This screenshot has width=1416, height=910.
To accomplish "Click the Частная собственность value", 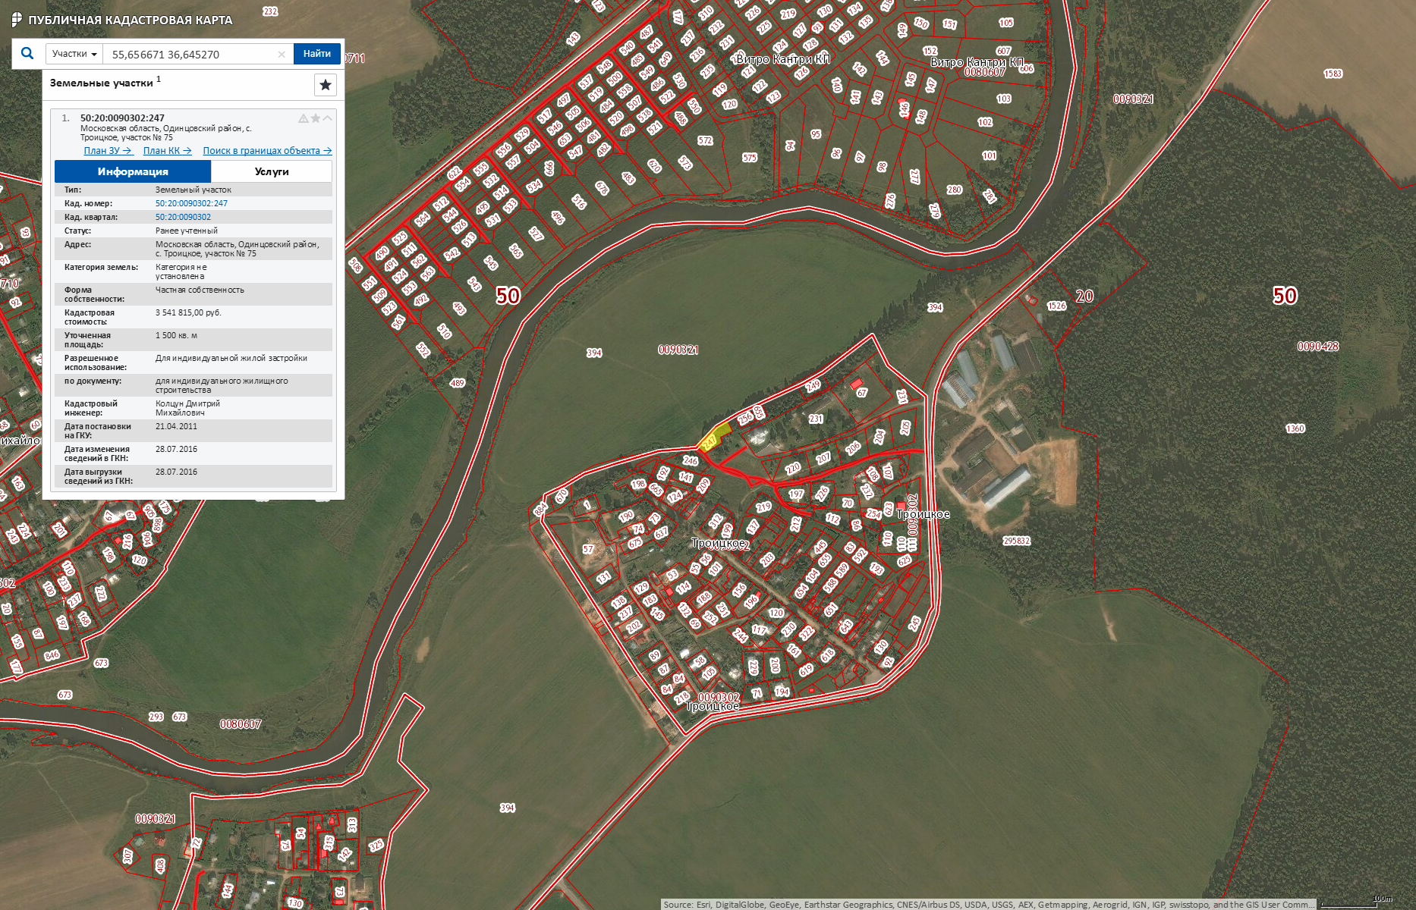I will coord(200,290).
